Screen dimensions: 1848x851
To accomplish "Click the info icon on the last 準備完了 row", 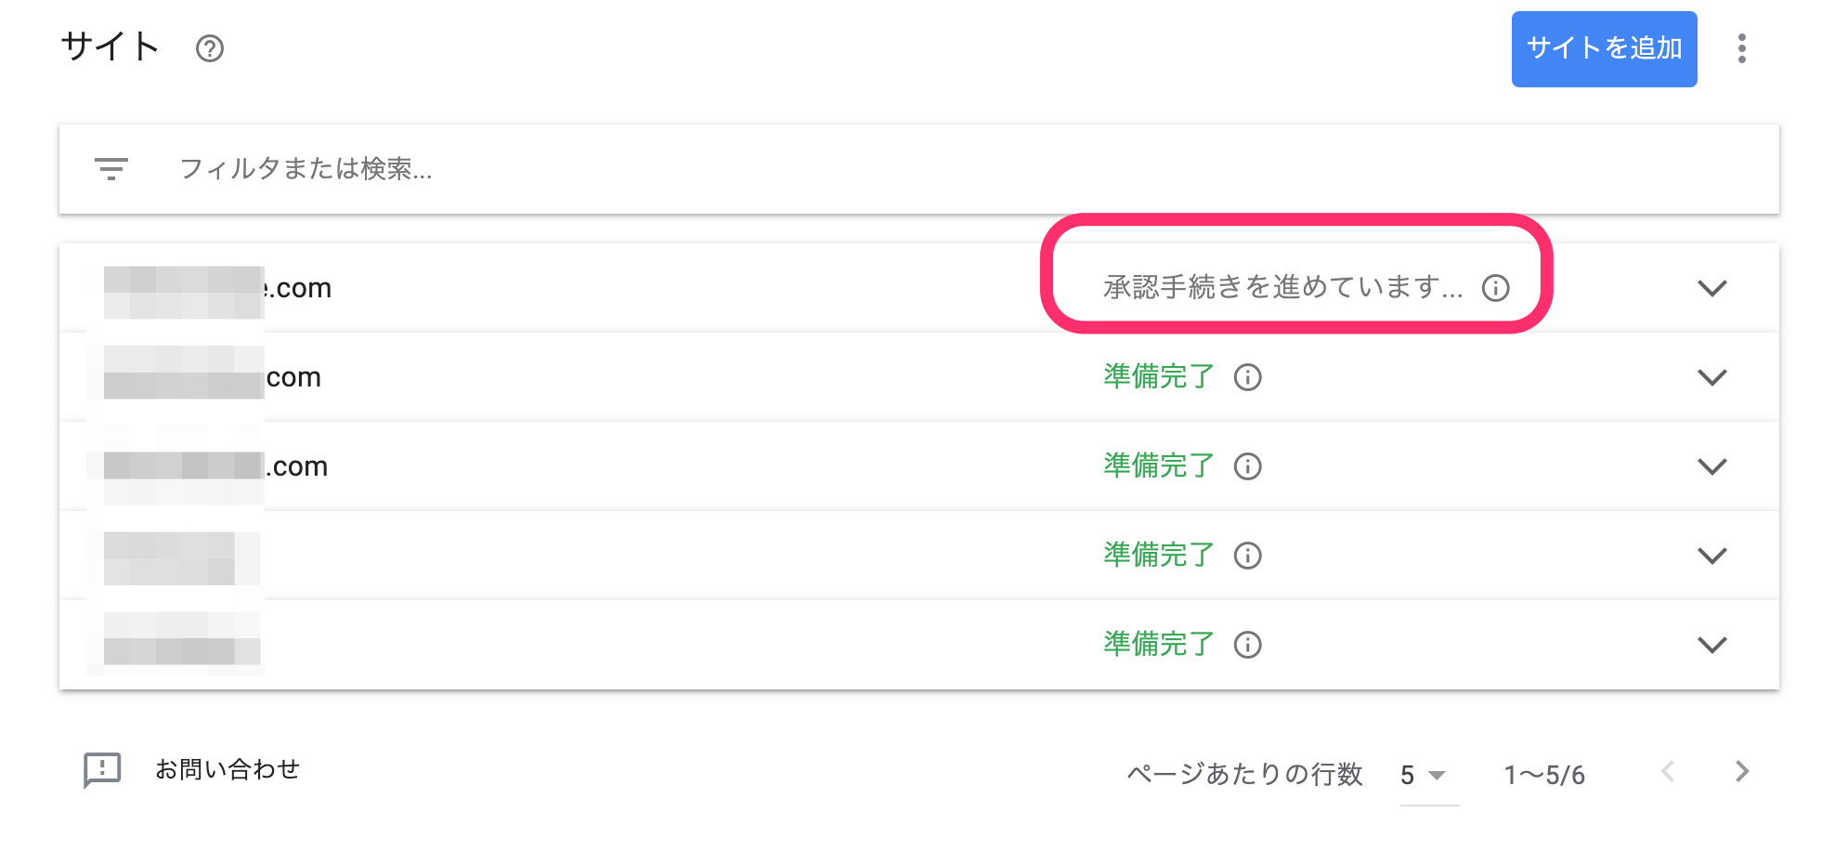I will coord(1249,644).
